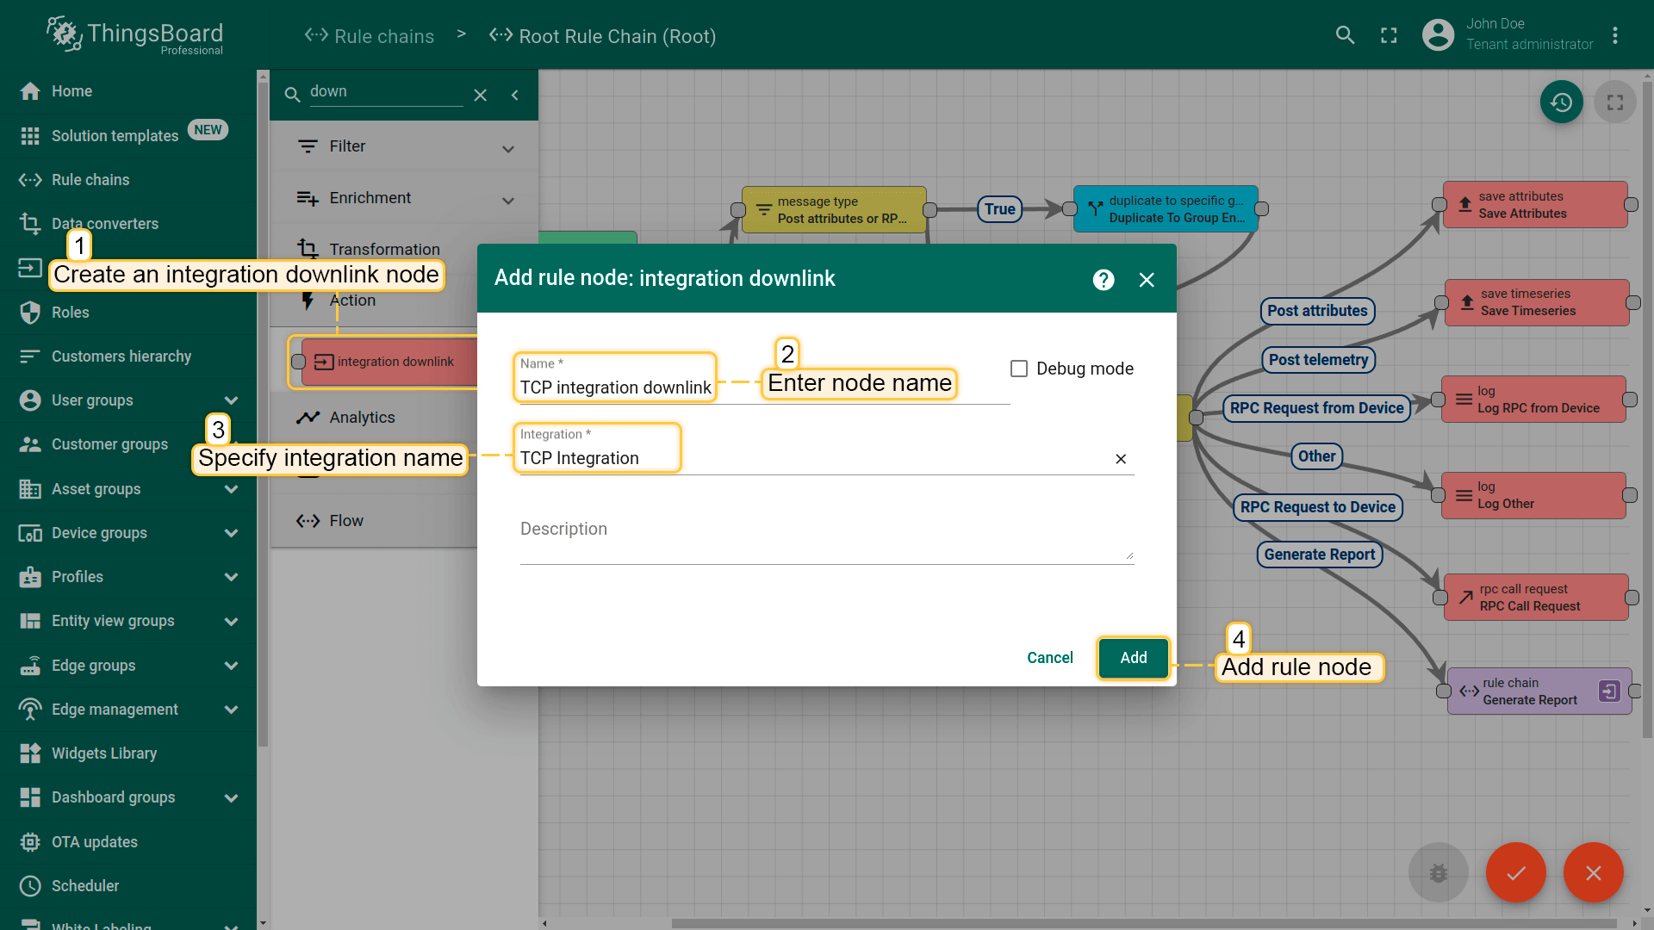Expand the Filter node category

click(x=507, y=148)
